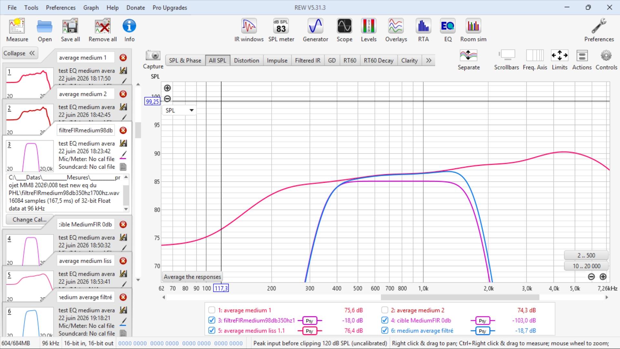Switch to the SPL & Phase tab
The width and height of the screenshot is (620, 349).
185,60
